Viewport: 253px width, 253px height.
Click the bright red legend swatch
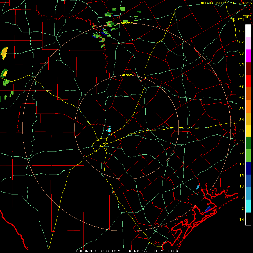pyautogui.click(x=248, y=81)
